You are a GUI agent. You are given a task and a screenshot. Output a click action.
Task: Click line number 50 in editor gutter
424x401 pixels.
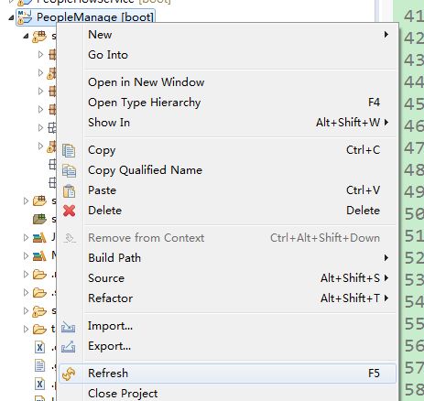point(414,213)
